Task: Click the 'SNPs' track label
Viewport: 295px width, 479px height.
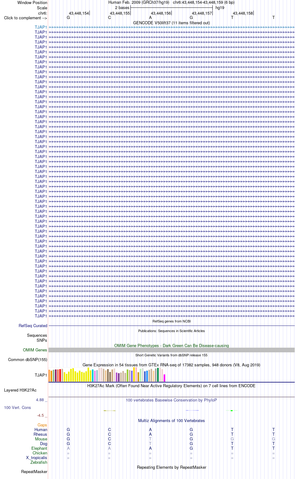Action: (42, 340)
